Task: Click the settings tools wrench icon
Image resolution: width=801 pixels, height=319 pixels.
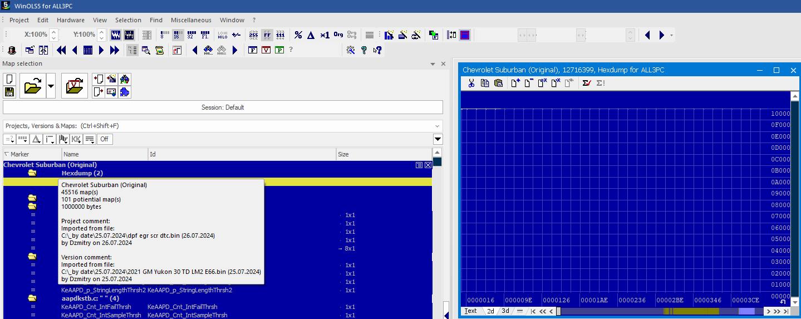Action: click(351, 50)
